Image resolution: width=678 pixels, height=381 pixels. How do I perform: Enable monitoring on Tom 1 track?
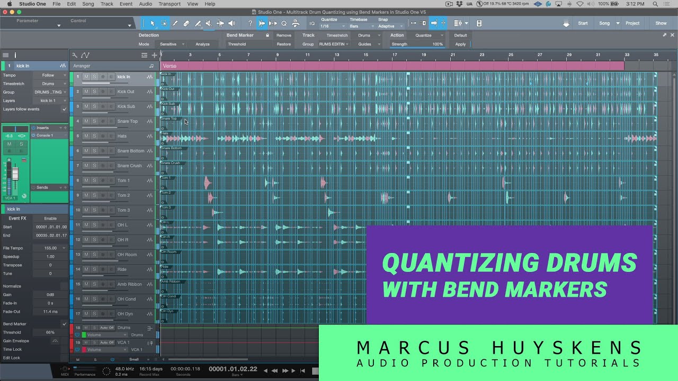click(x=111, y=180)
